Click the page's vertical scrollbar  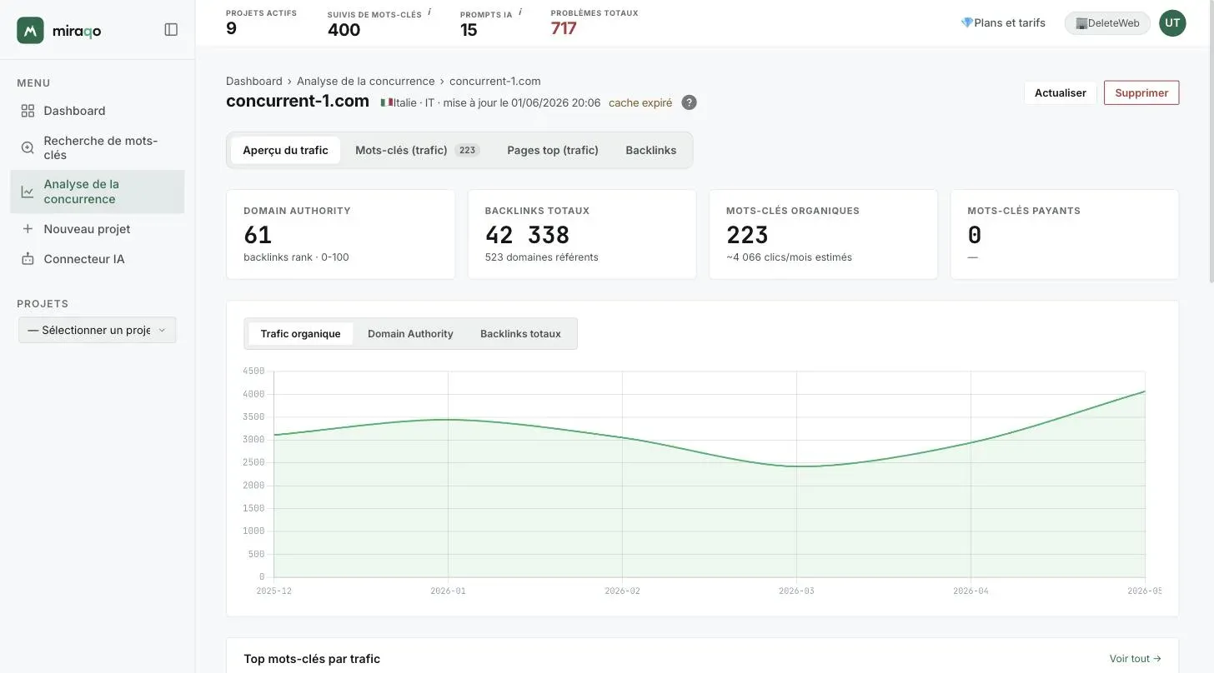[x=1210, y=142]
